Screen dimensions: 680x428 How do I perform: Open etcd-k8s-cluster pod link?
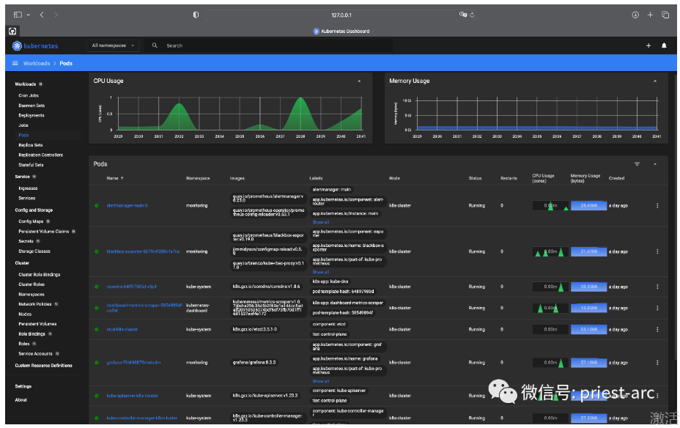[x=122, y=330]
